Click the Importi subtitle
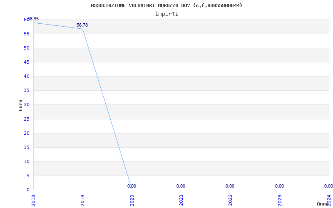The image size is (333, 208). click(x=166, y=14)
